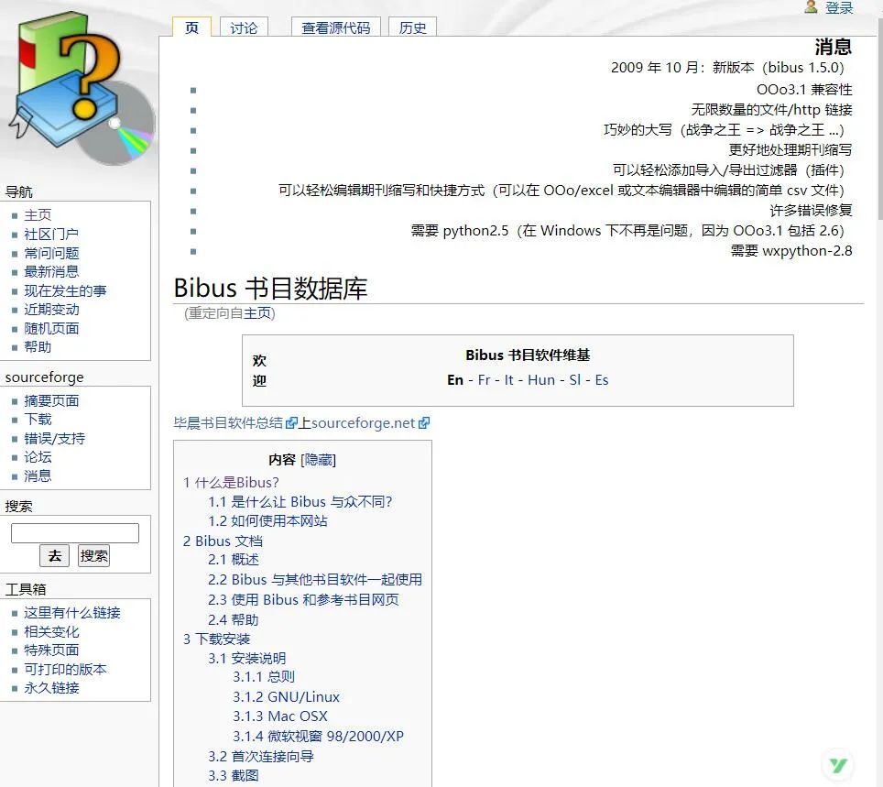The image size is (883, 787).
Task: Open 错误/支持 link
Action: click(55, 438)
